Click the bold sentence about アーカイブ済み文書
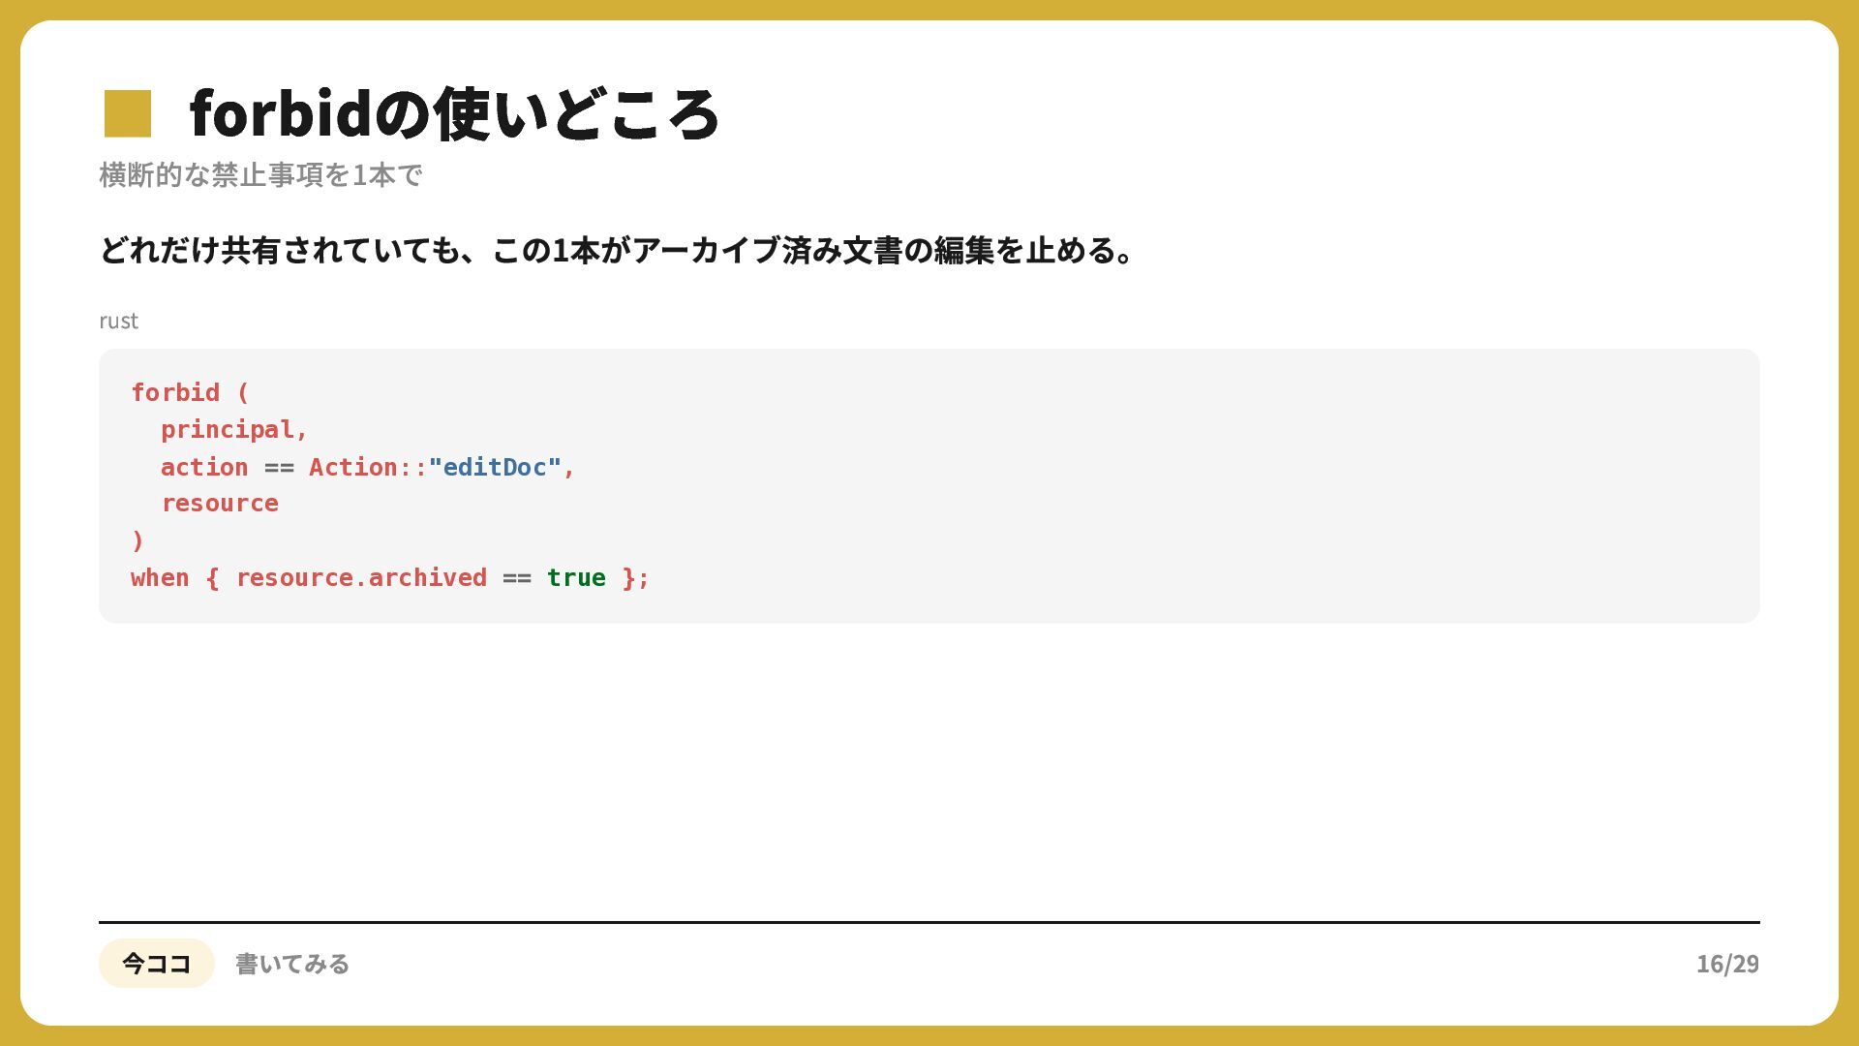Viewport: 1859px width, 1046px height. (617, 250)
